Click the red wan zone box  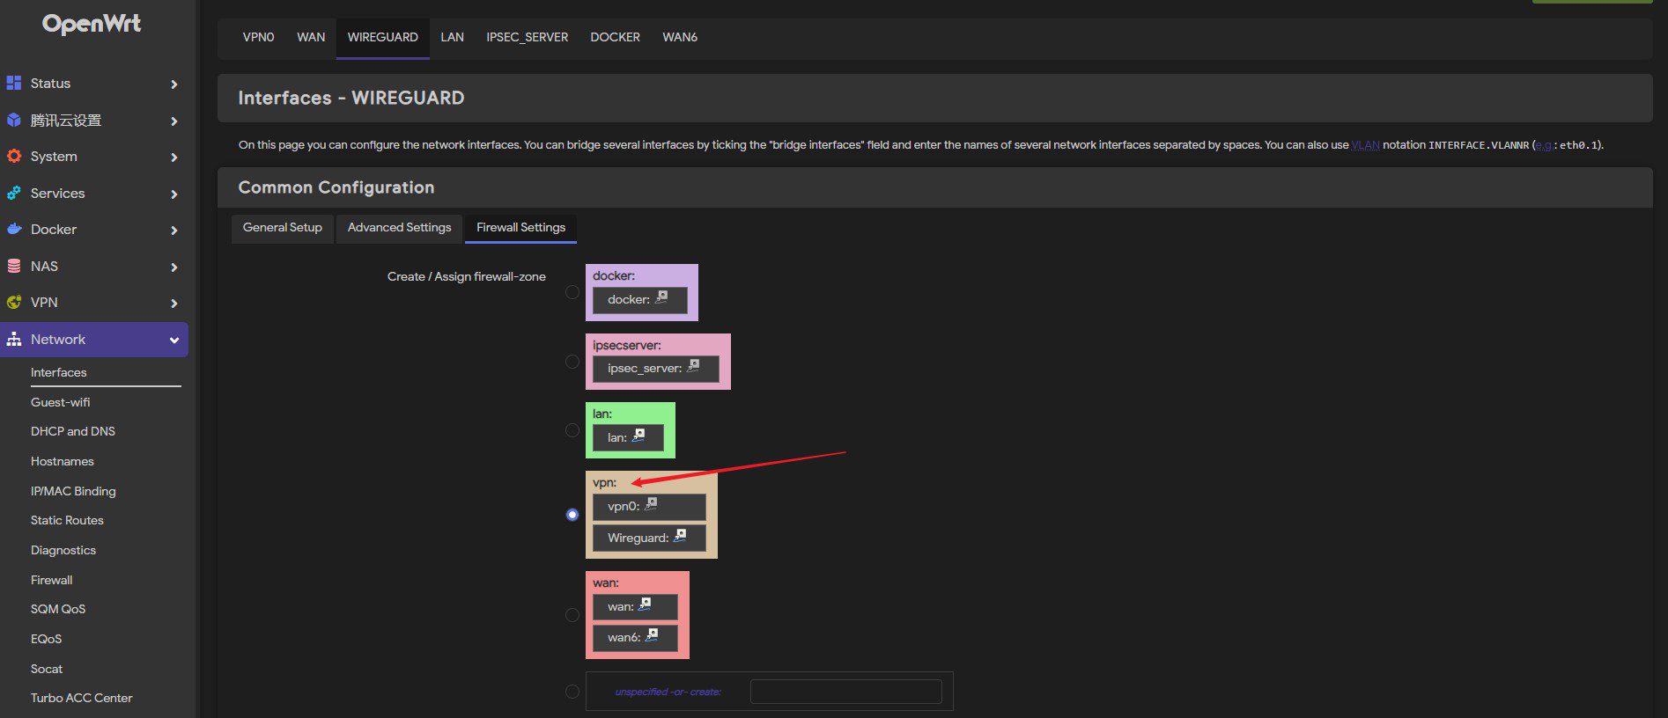click(x=638, y=615)
